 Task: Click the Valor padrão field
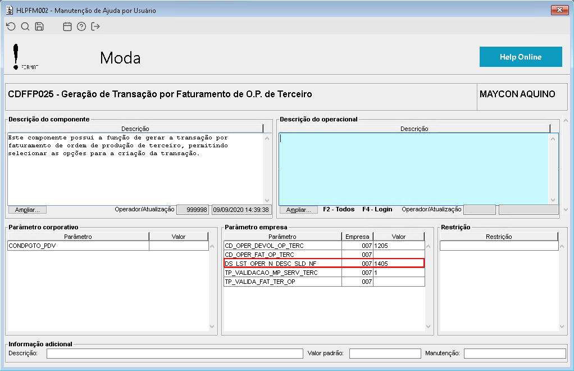[385, 354]
